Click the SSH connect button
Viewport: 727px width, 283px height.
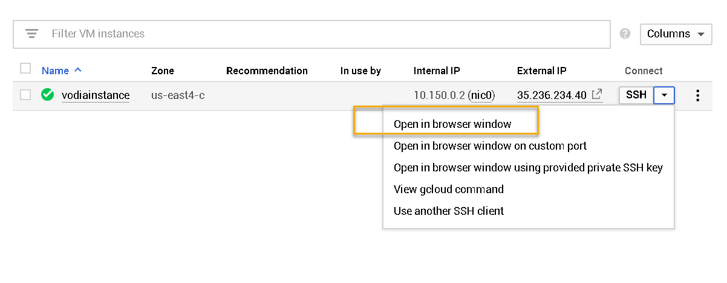[636, 95]
